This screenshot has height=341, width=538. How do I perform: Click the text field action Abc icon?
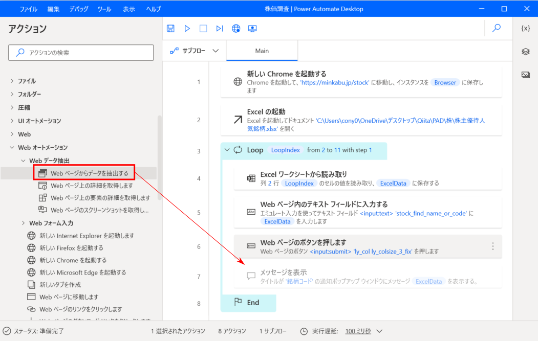pos(251,212)
